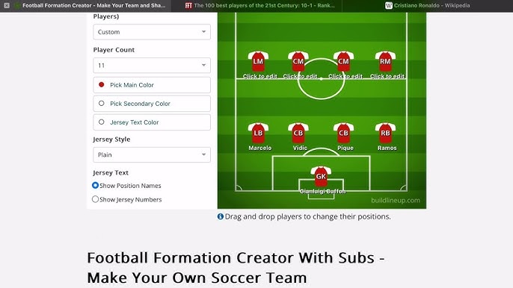Edit the Marcelo player name
Viewport: 513px width, 288px height.
point(259,148)
